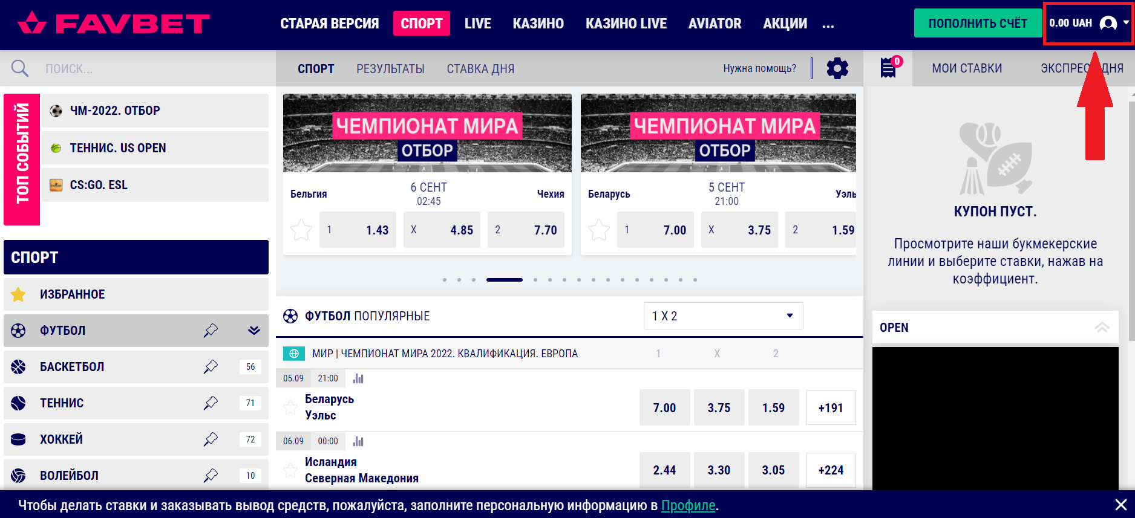Screen dimensions: 1135x518
Task: Open +224 more markets
Action: point(831,470)
